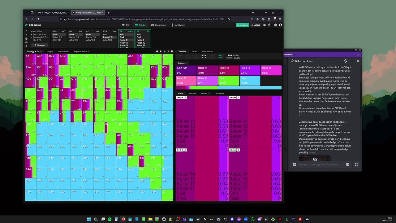Expand the Reports: Flops dropdown

click(x=82, y=51)
